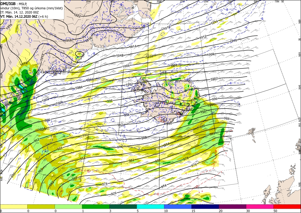Select the navy blue legend swatch

205,206
